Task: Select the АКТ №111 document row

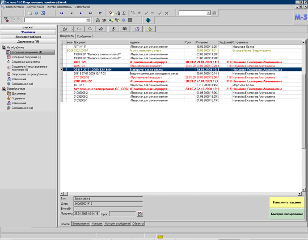Action: (181, 47)
